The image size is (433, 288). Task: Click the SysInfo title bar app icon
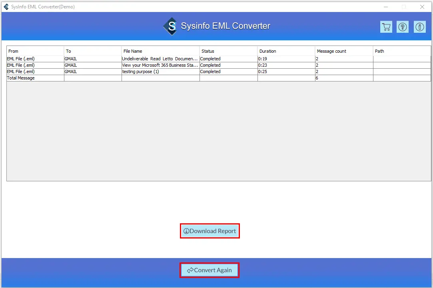pos(6,7)
